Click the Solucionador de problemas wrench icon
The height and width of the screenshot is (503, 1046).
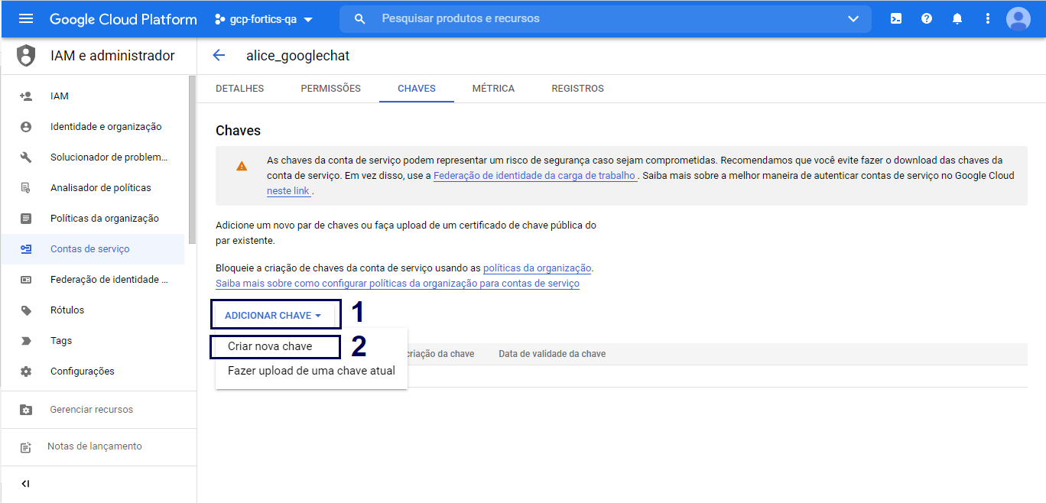26,157
